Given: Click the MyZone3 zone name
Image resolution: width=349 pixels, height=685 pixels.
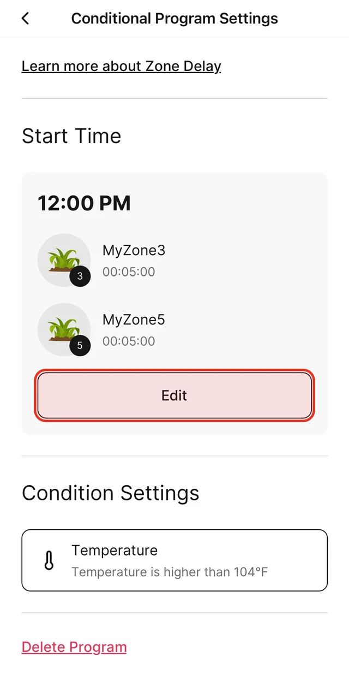Looking at the screenshot, I should tap(134, 250).
